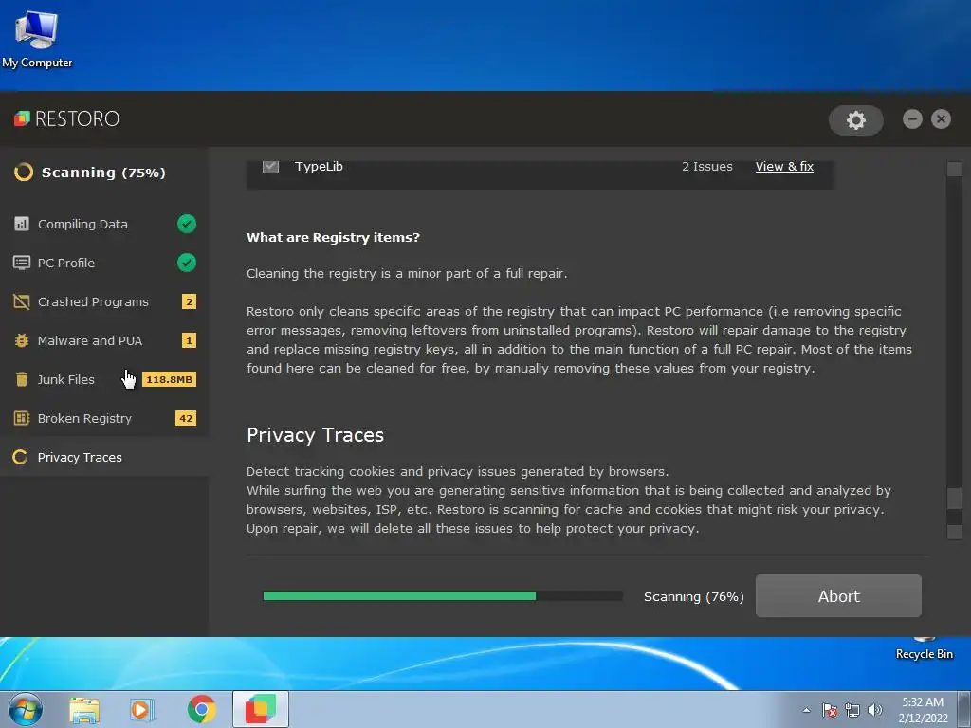Click the Compiling Data chart icon
971x728 pixels.
(x=22, y=224)
